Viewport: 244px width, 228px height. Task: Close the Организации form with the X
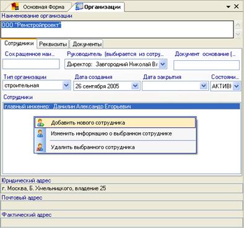click(237, 6)
